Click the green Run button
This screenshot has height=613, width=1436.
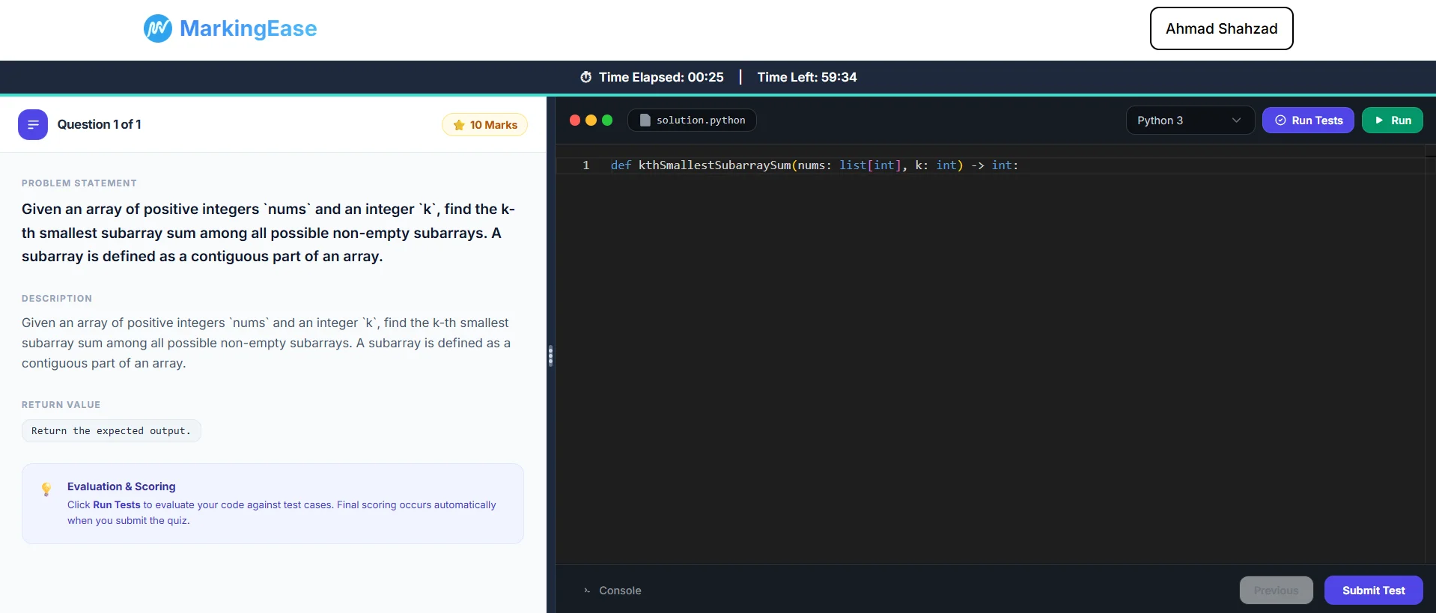point(1392,121)
